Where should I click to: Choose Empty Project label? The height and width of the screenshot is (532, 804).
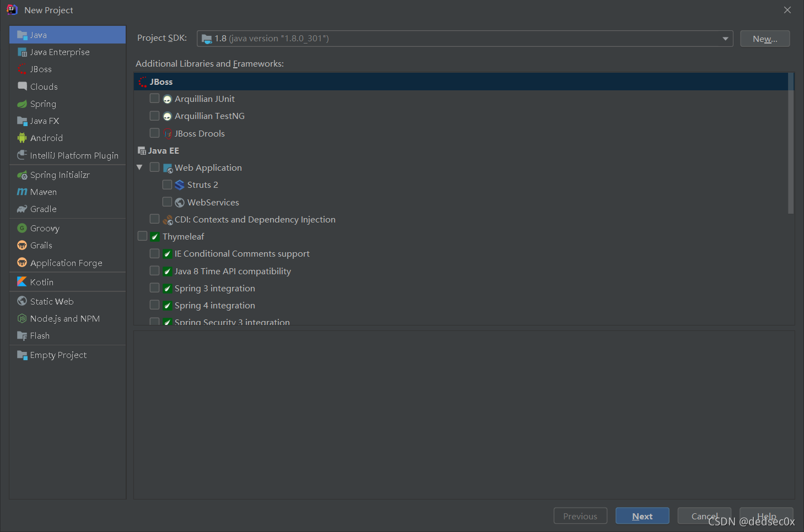[58, 355]
